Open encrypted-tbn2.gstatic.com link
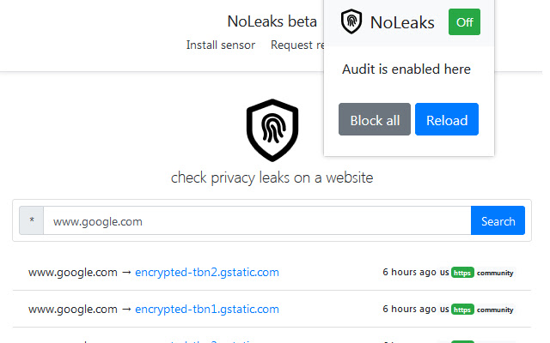550x343 pixels. click(x=207, y=273)
